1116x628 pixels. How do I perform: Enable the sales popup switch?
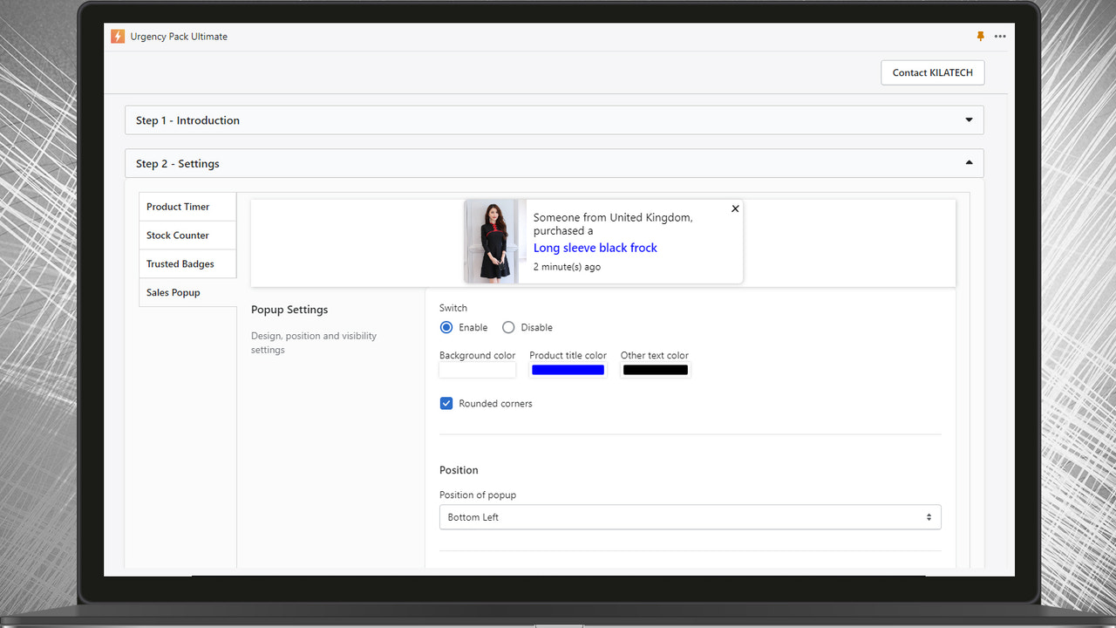click(446, 327)
